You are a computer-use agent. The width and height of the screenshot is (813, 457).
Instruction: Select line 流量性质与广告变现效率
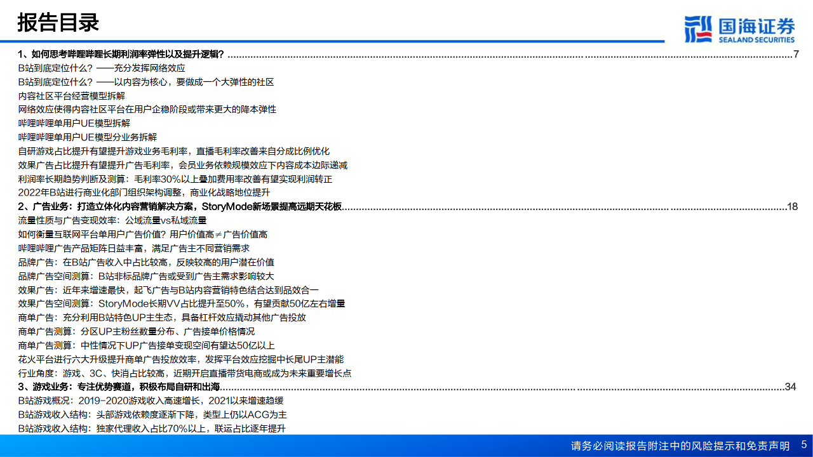pos(112,220)
